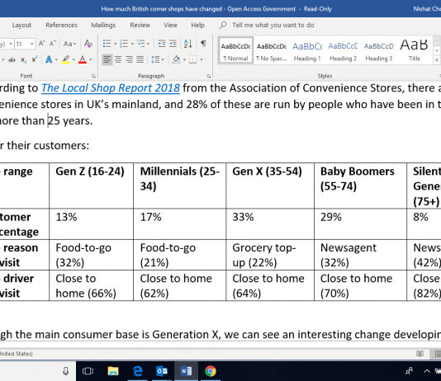This screenshot has height=381, width=441.
Task: Open References ribbon tab
Action: 61,26
